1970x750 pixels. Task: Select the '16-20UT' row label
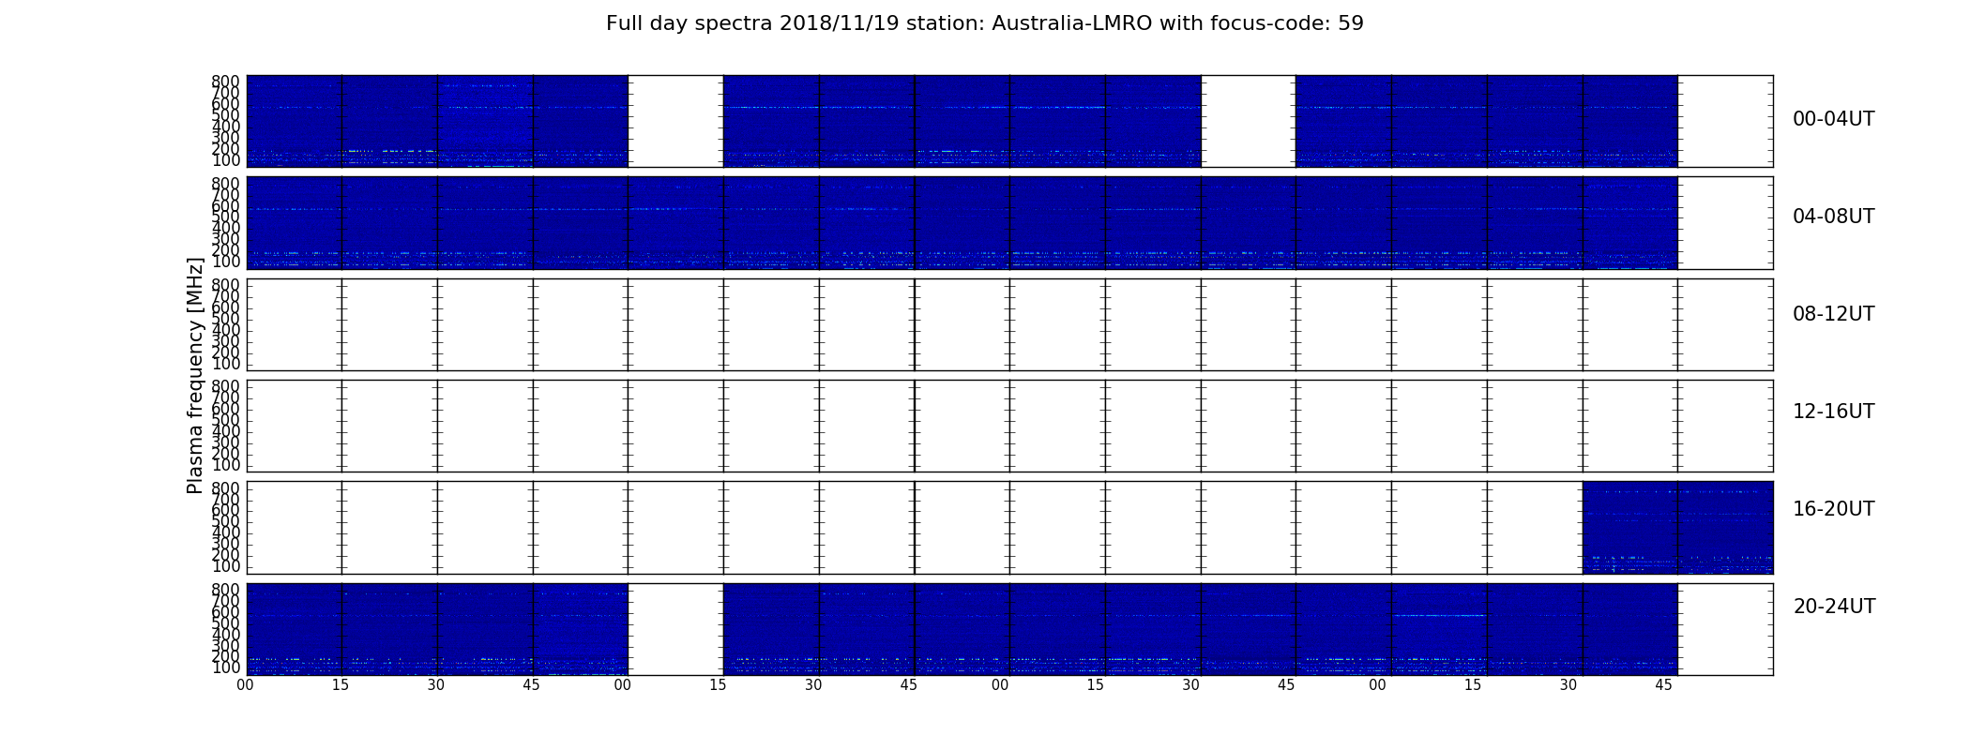(x=1833, y=509)
